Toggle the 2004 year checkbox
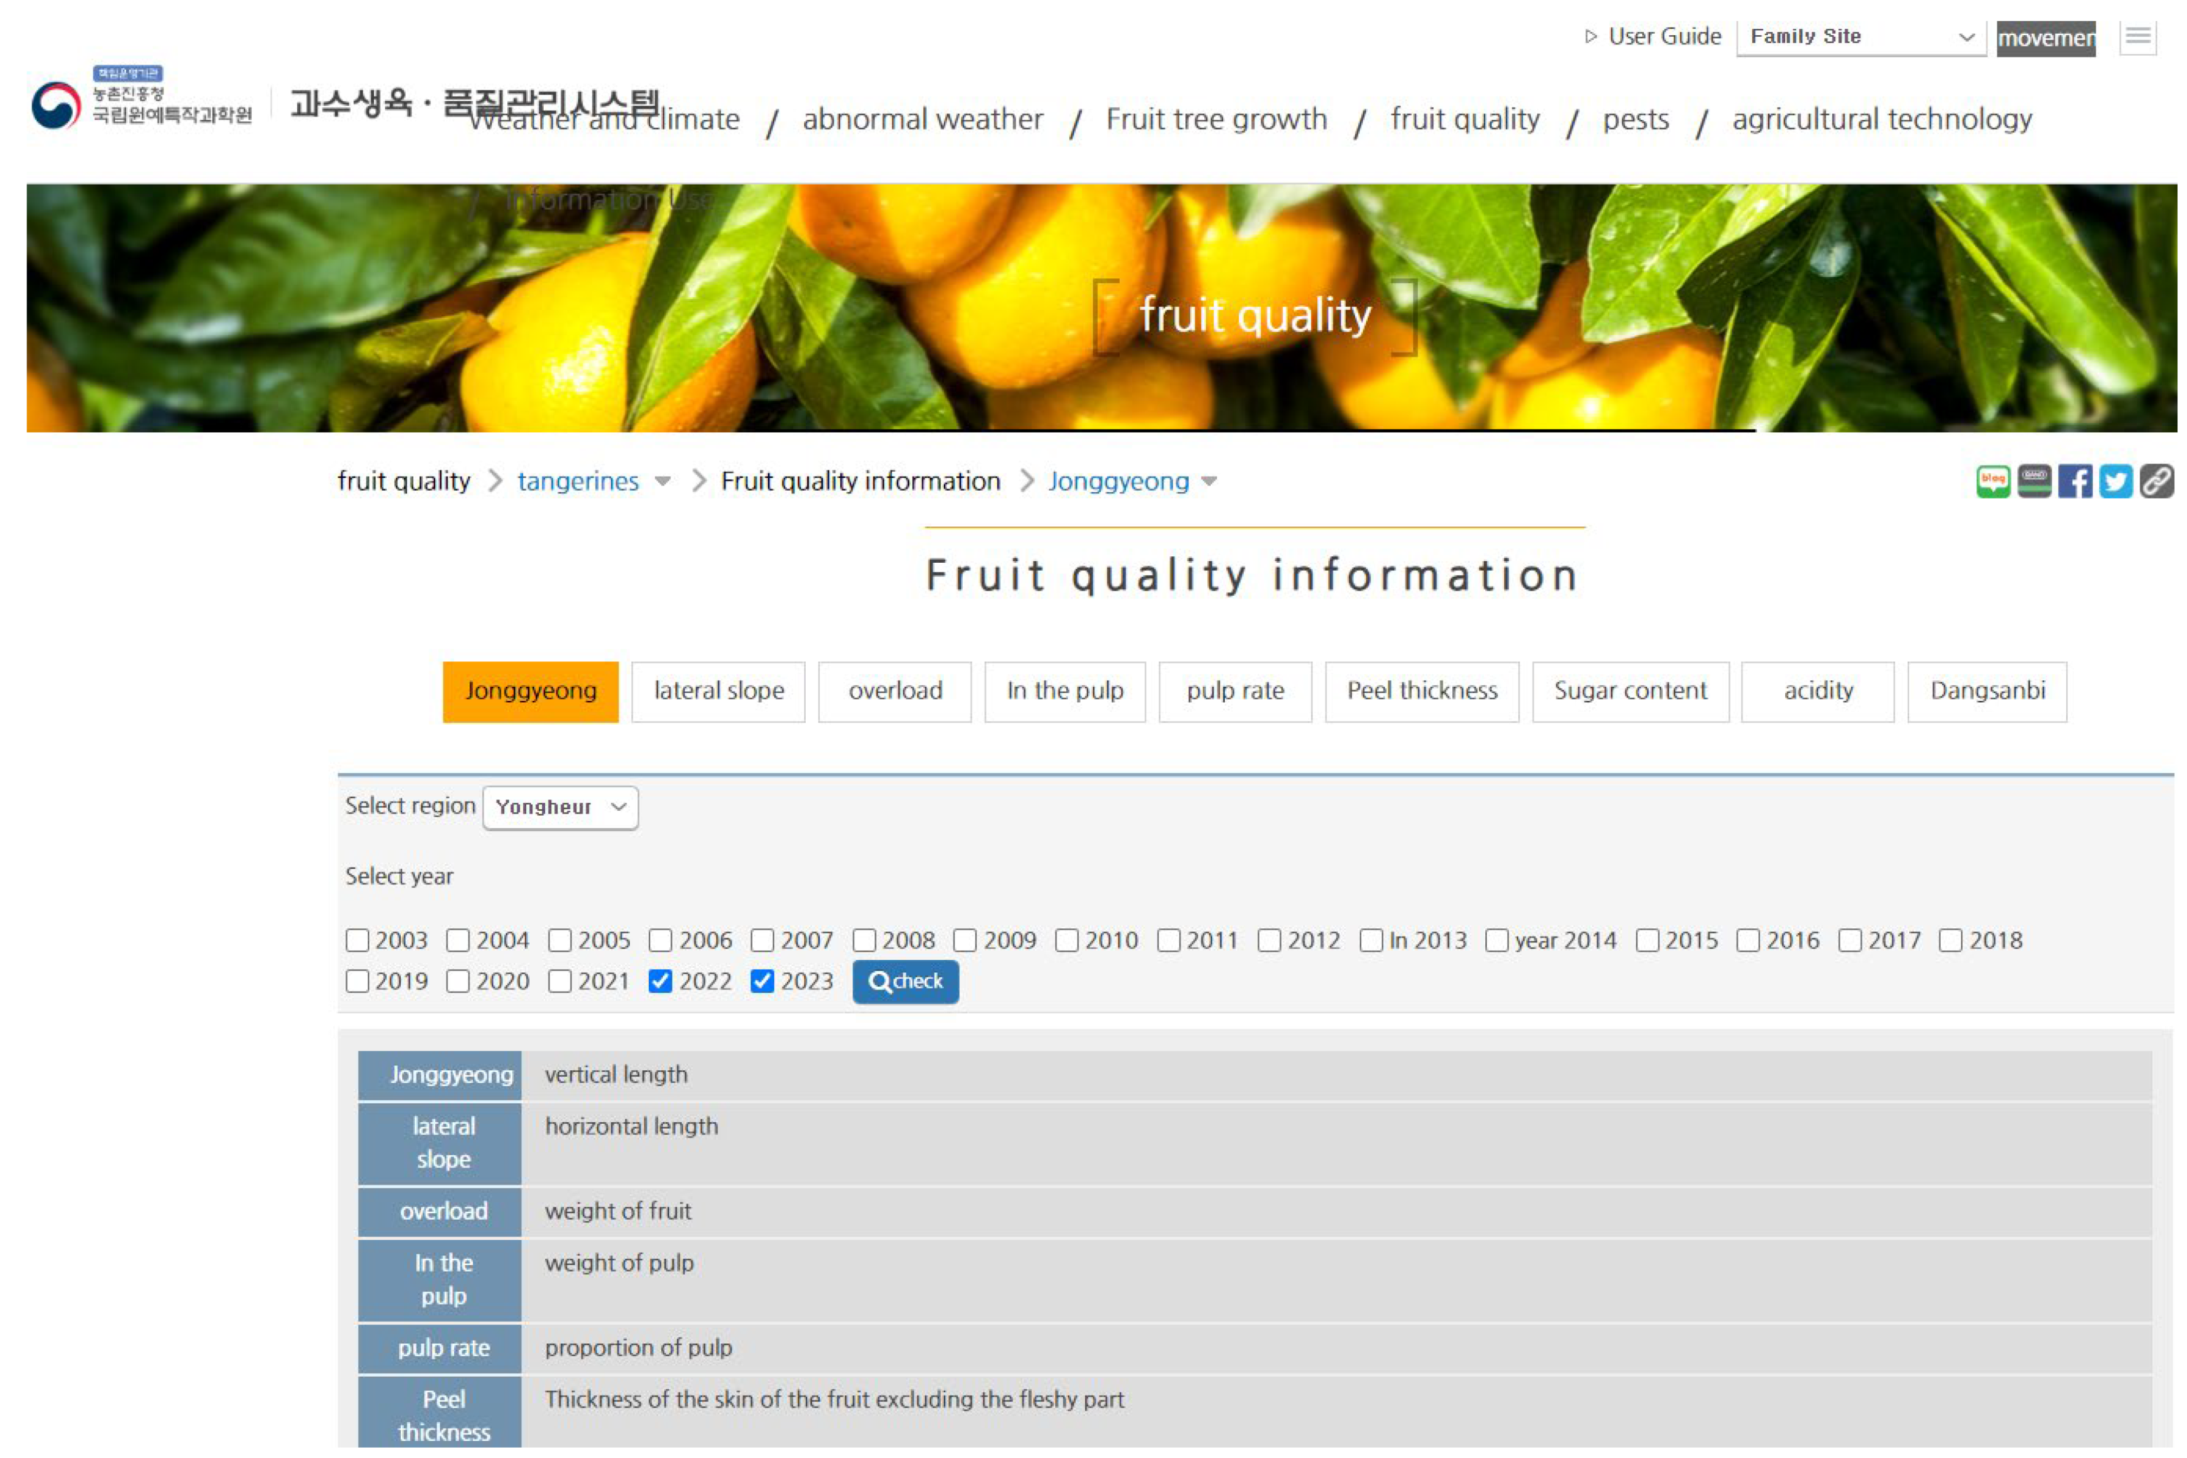This screenshot has width=2187, height=1458. point(458,940)
